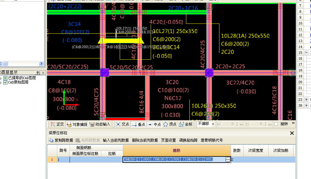
Task: Select the 次梁加筋 column header
Action: tap(281, 151)
